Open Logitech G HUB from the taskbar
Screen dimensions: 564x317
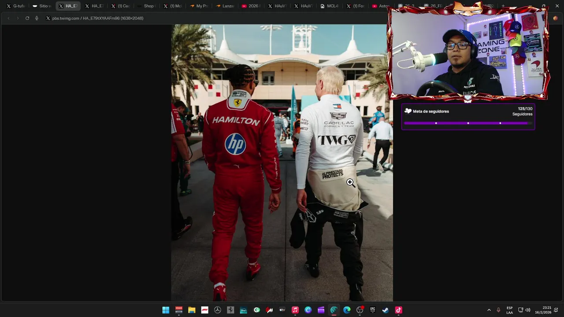click(256, 310)
